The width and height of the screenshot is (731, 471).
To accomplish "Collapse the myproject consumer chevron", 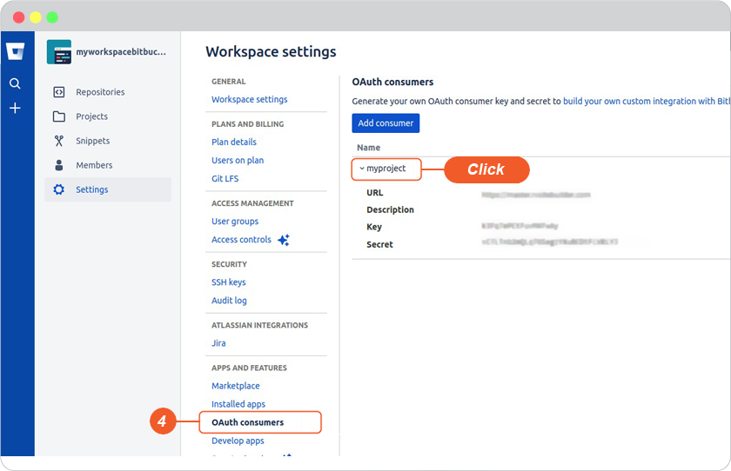I will pos(362,169).
